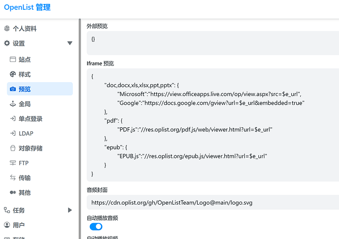339x239 pixels.
Task: Click the 预览 camera icon
Action: (x=13, y=89)
